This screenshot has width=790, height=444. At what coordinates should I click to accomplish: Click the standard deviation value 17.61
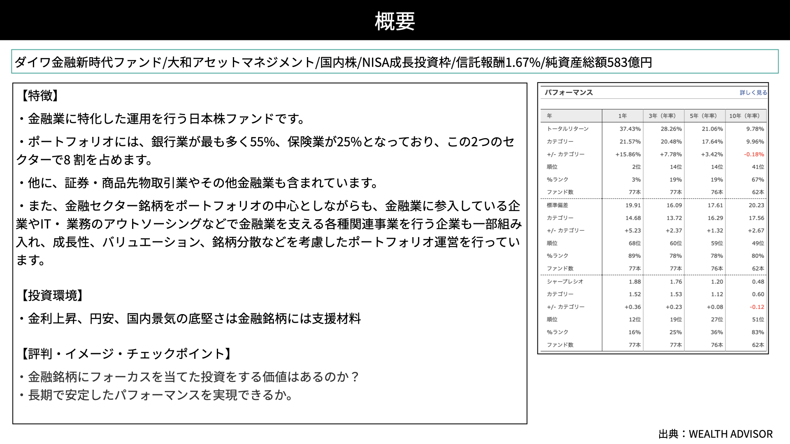click(715, 205)
